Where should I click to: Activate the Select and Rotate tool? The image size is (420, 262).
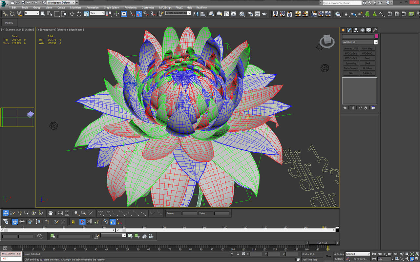[x=79, y=14]
